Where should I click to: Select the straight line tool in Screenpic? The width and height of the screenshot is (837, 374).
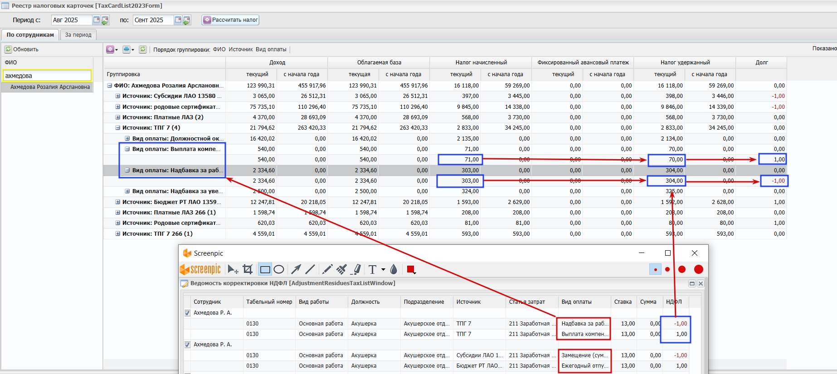point(310,269)
